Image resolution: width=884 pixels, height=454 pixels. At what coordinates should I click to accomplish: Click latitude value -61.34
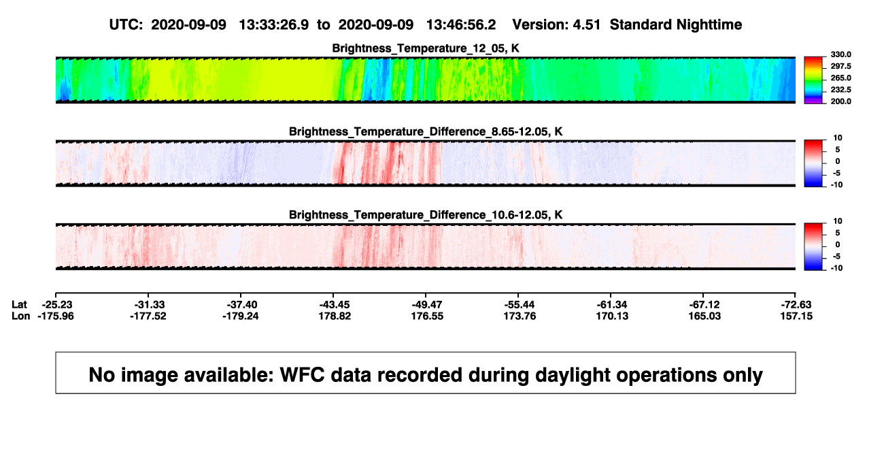pyautogui.click(x=611, y=304)
